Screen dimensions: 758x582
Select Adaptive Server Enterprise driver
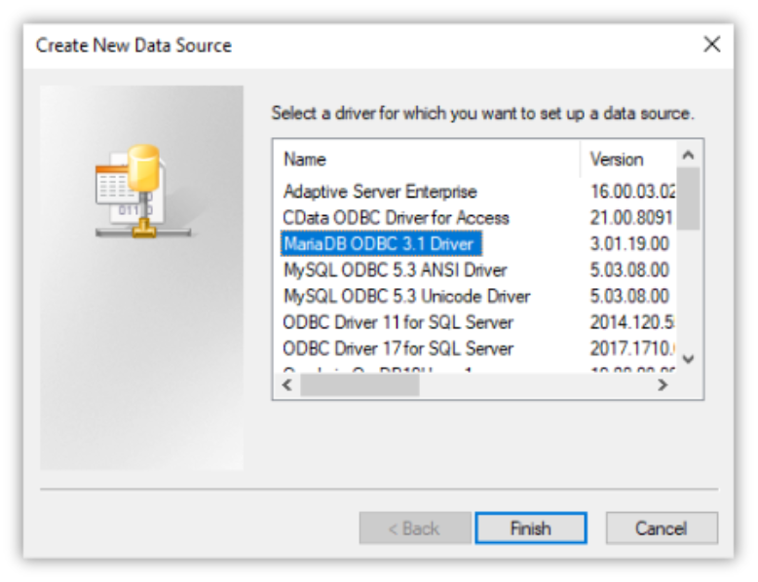(380, 192)
